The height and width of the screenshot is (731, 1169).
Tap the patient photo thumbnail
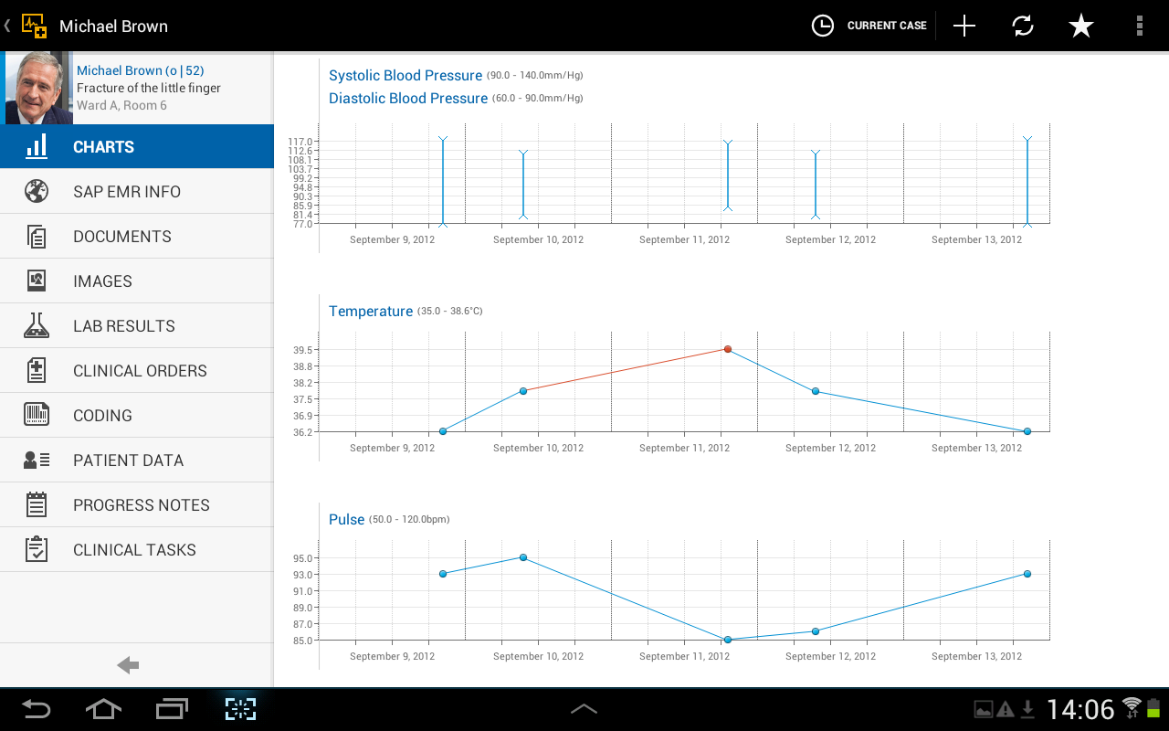pyautogui.click(x=39, y=88)
